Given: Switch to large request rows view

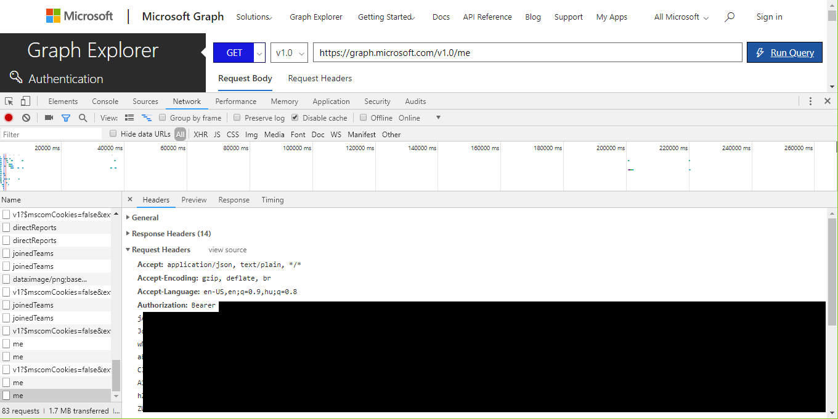Looking at the screenshot, I should [x=129, y=118].
